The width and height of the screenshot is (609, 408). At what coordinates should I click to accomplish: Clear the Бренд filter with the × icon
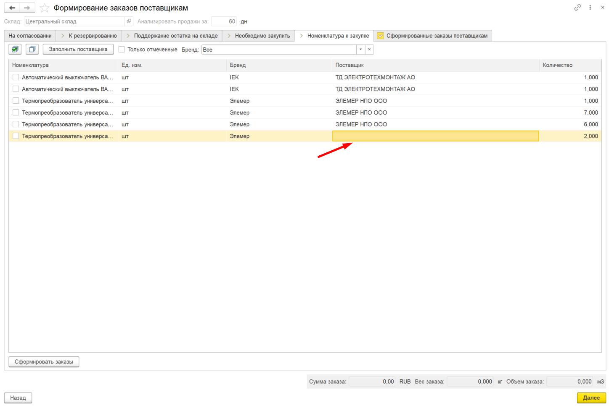(x=369, y=50)
